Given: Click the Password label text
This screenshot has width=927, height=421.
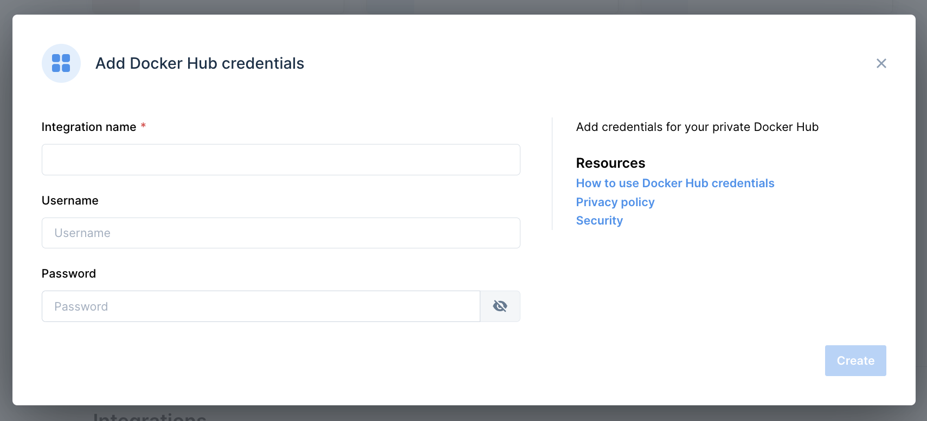Looking at the screenshot, I should (69, 274).
